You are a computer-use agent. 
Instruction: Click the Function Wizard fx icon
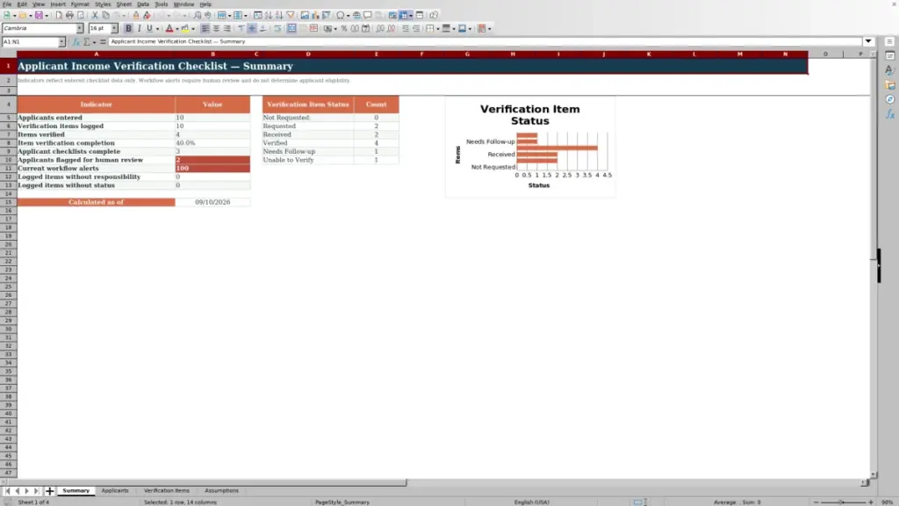[76, 41]
